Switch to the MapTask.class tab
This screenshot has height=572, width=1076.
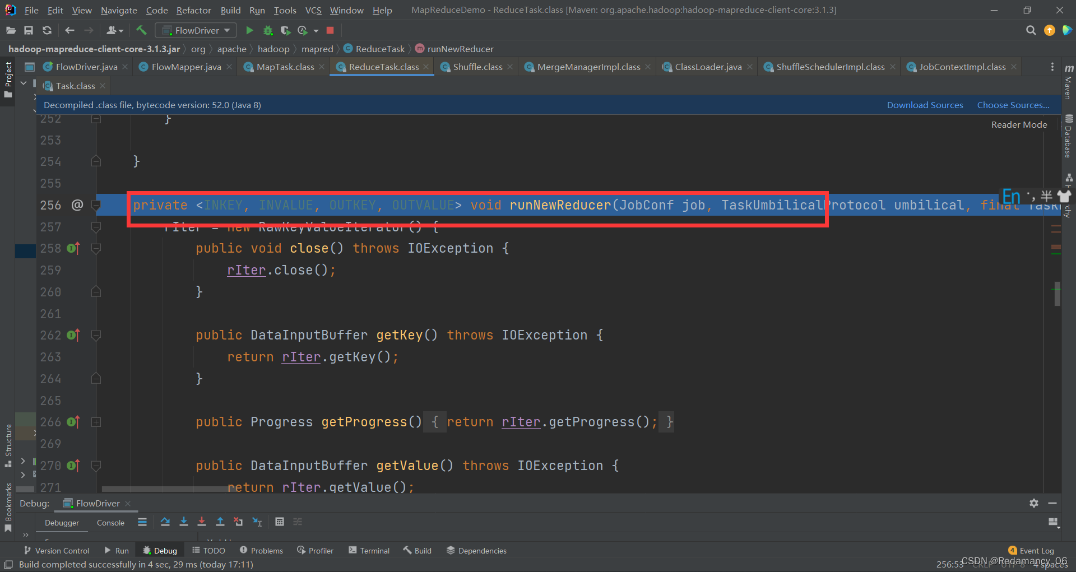point(285,67)
